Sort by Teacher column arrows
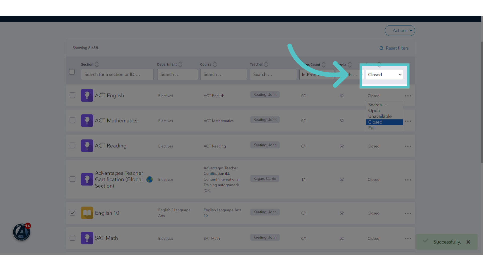 (x=266, y=64)
